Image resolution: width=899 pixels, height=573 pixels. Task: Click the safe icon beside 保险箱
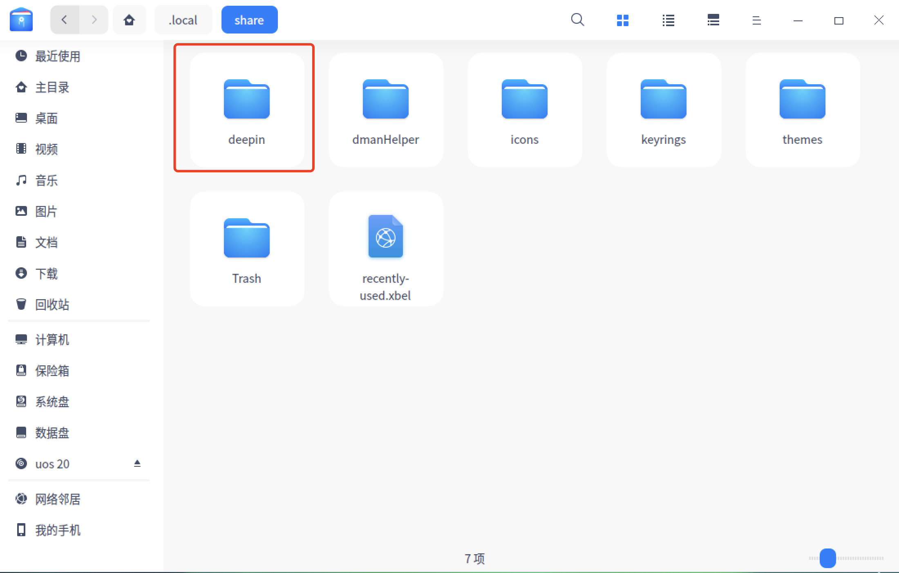click(21, 370)
